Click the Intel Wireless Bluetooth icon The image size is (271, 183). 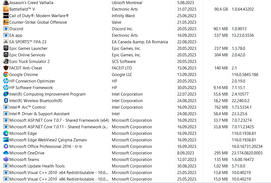click(x=6, y=100)
